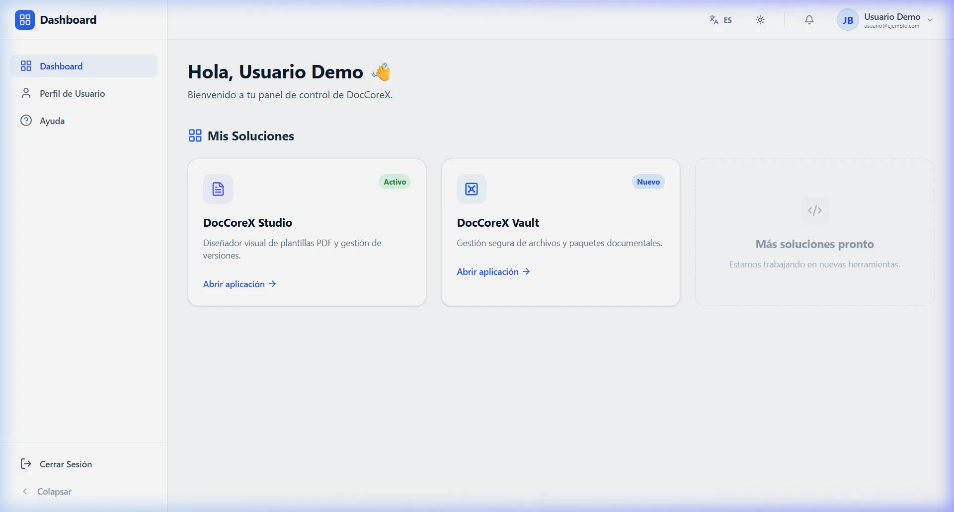954x512 pixels.
Task: Click the Bienvenido a tu panel text
Action: click(x=290, y=95)
